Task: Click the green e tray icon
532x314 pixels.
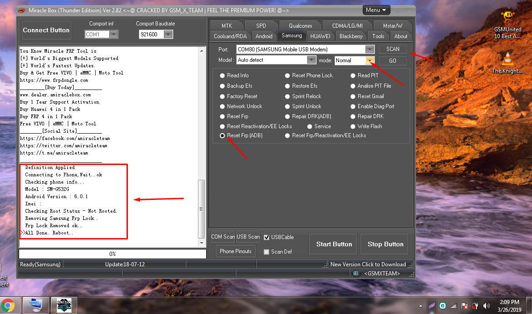Action: pyautogui.click(x=443, y=305)
